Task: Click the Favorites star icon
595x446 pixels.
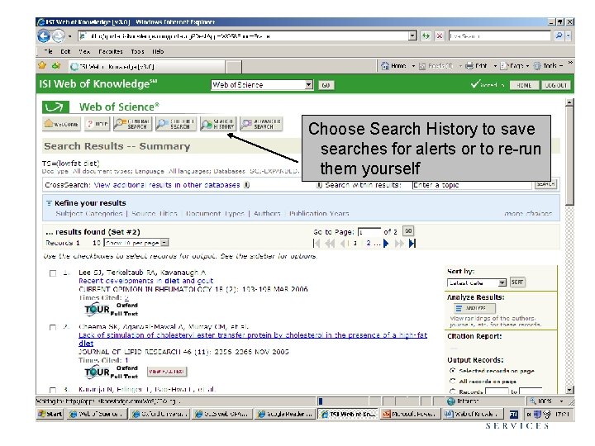Action: point(42,65)
